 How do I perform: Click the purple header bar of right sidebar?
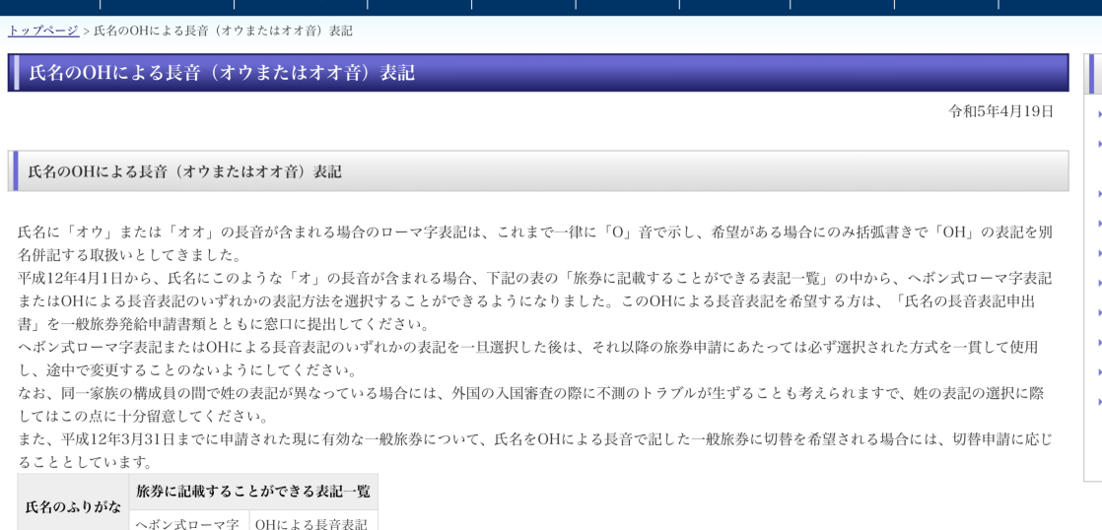point(1093,73)
